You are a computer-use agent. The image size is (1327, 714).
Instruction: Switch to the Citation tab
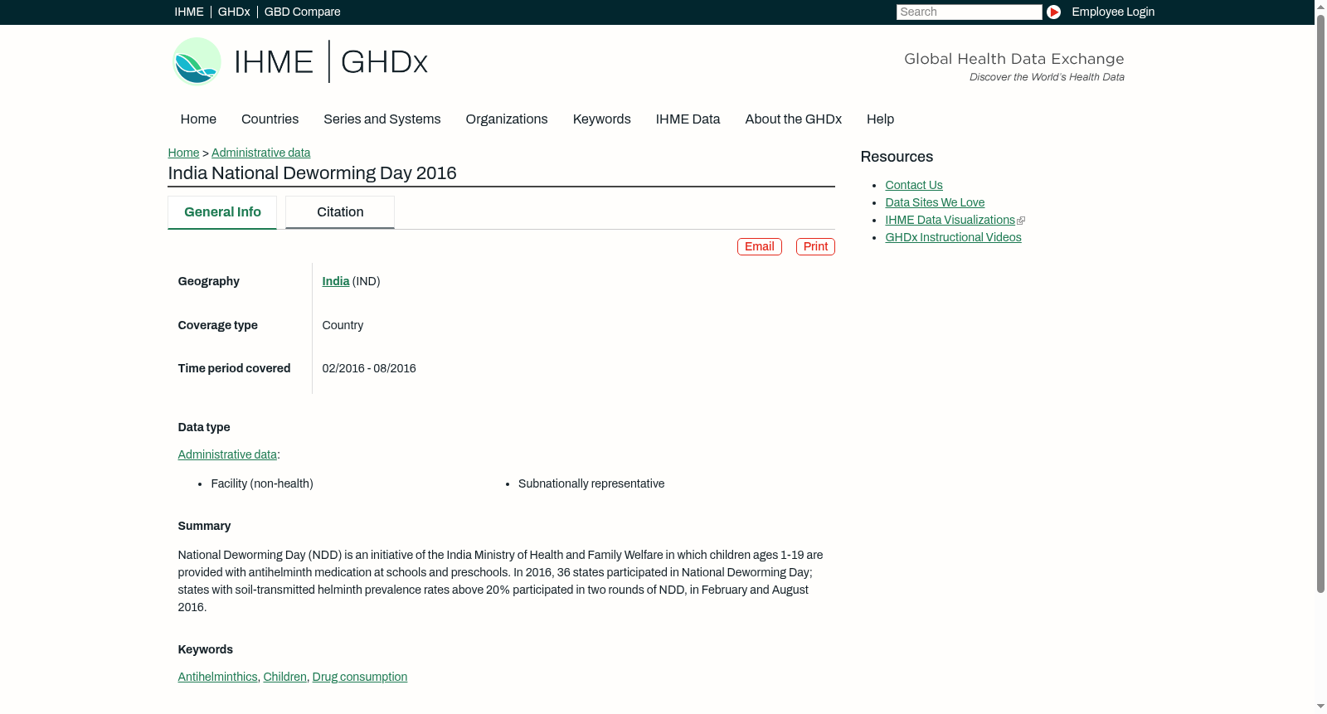coord(340,212)
